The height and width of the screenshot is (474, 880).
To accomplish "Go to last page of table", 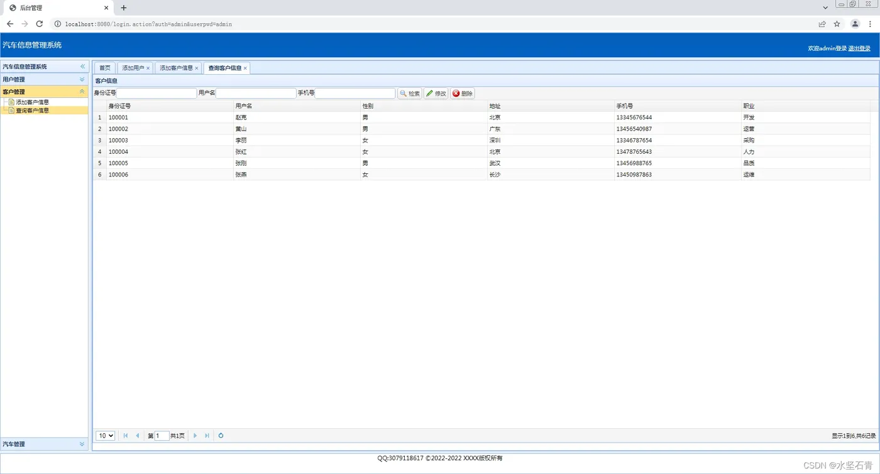I will click(207, 436).
